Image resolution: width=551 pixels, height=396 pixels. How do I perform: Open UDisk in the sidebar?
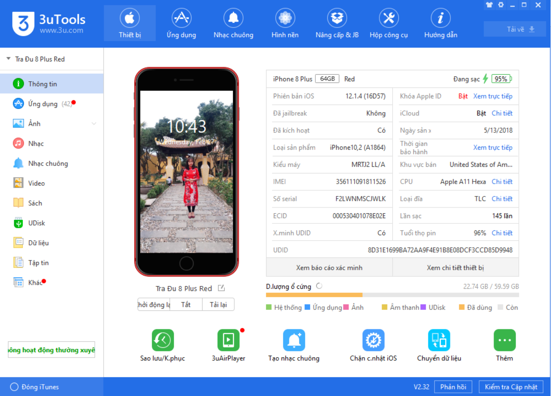click(x=52, y=223)
